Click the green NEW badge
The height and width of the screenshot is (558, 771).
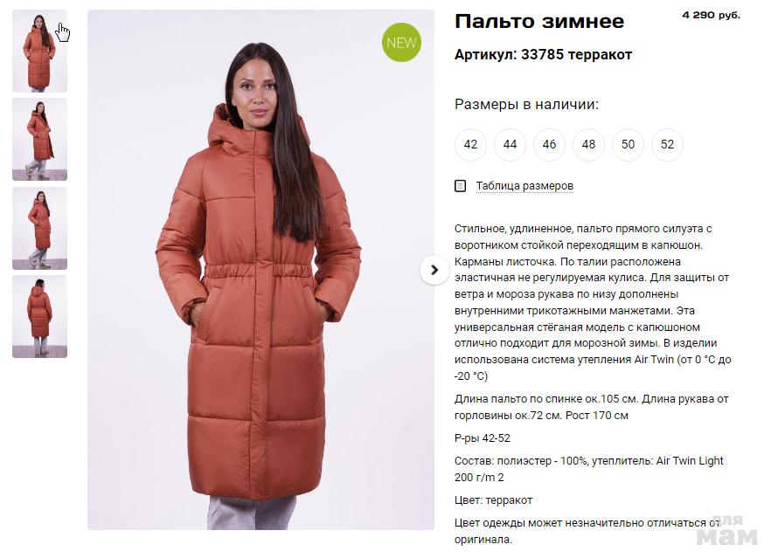point(401,42)
